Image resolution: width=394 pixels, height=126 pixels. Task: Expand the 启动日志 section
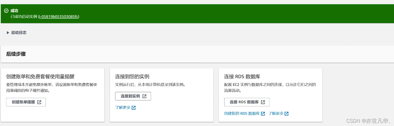tap(17, 32)
